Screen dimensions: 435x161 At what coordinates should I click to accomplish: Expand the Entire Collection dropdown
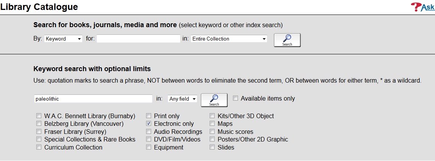click(x=229, y=39)
